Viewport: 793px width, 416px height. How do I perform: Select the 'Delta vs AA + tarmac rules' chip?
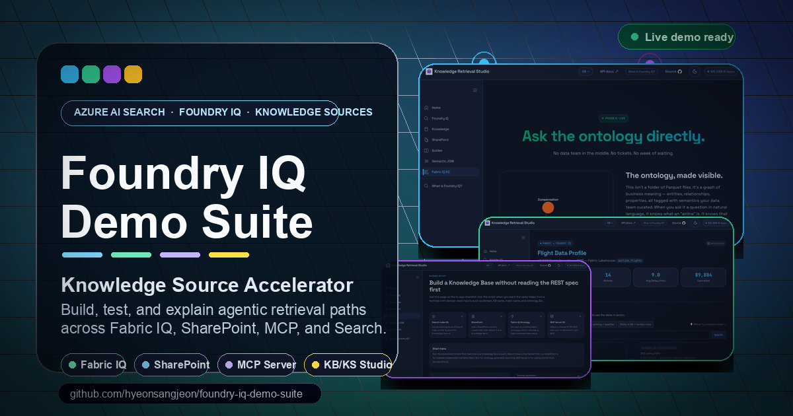click(636, 324)
